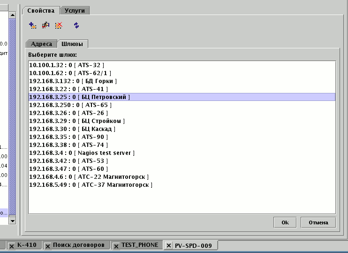Select gateway БЦ Каскад in list
This screenshot has height=253, width=348.
[72, 129]
